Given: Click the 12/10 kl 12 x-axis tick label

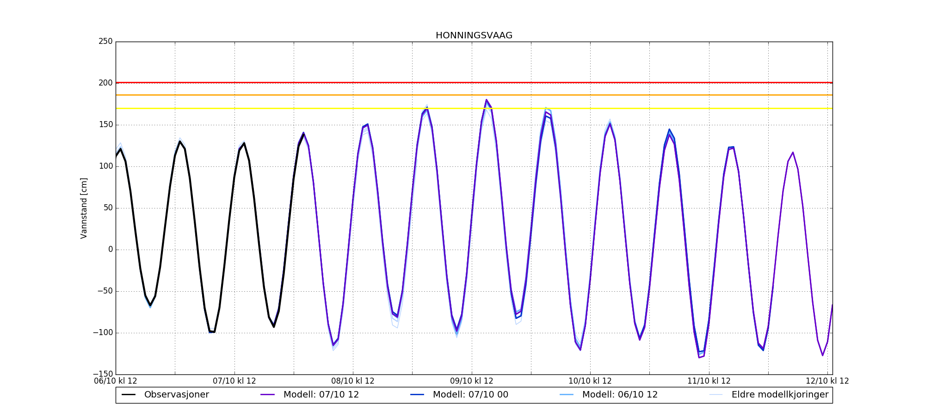Looking at the screenshot, I should [827, 381].
